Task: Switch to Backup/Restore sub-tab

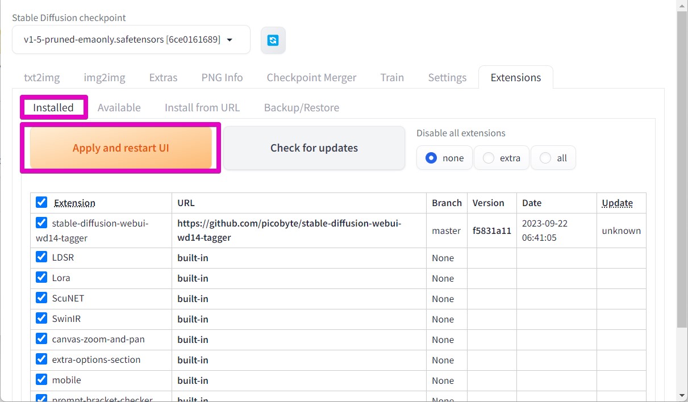Action: pyautogui.click(x=301, y=108)
